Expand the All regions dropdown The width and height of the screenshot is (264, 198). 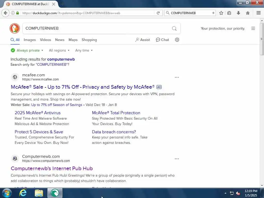point(59,50)
